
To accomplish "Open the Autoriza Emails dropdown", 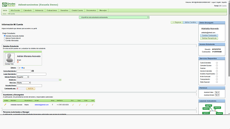I will [217, 95].
